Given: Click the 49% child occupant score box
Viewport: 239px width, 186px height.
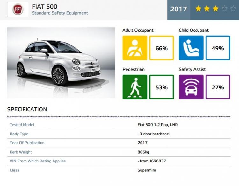Looking at the screenshot, I should [218, 48].
